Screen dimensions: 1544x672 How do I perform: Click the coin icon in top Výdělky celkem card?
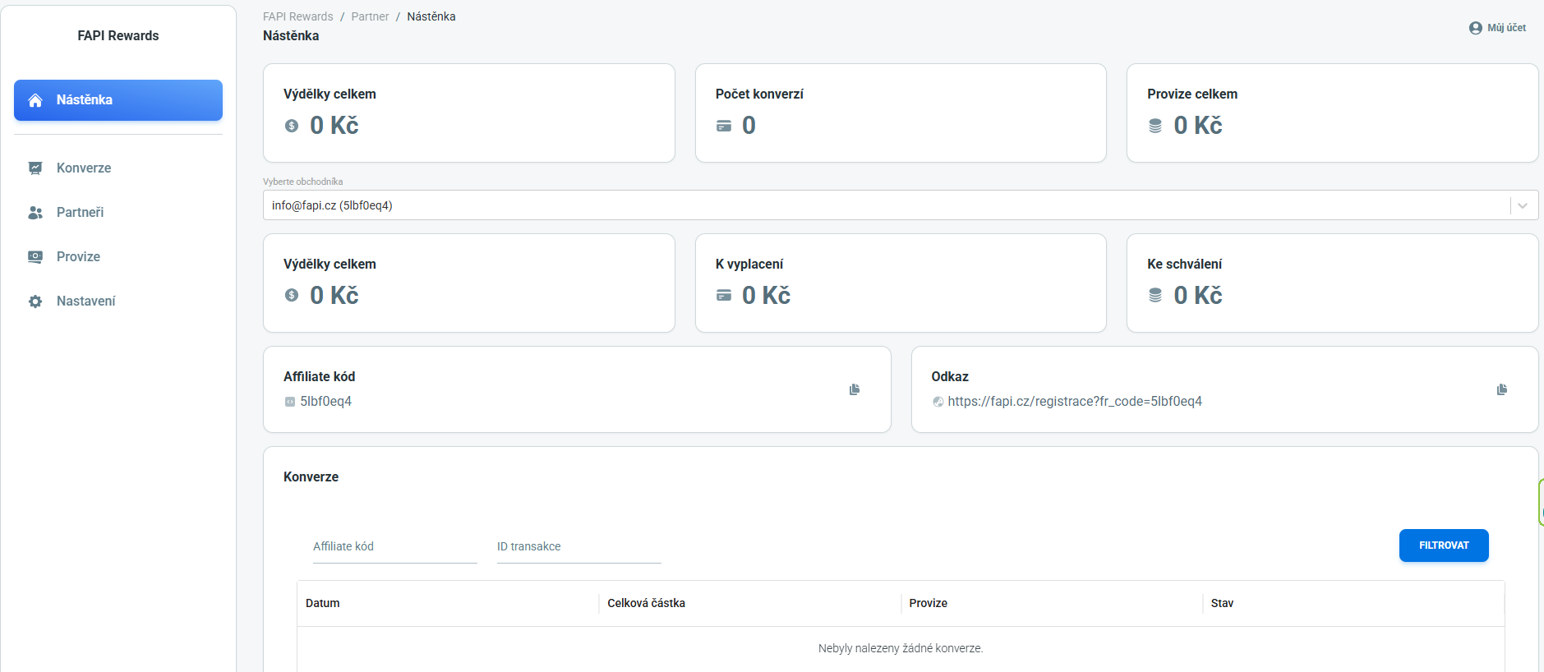coord(292,126)
